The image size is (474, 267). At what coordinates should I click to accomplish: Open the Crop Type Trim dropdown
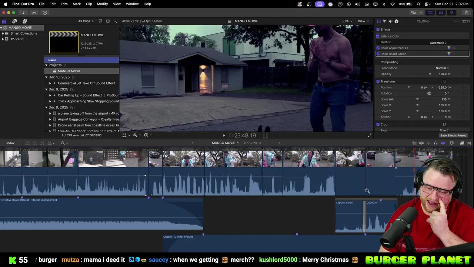tap(444, 130)
